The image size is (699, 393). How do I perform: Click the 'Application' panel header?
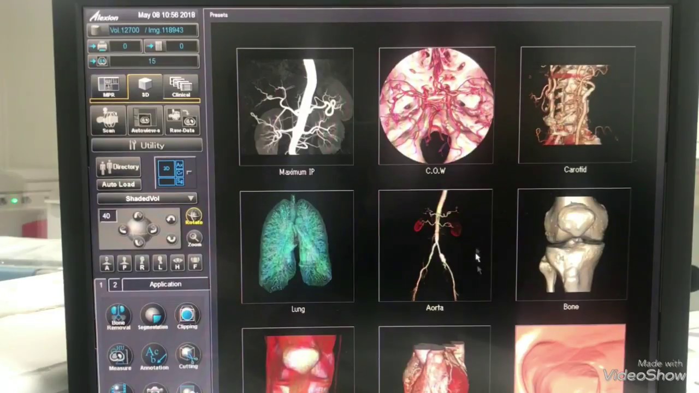165,284
